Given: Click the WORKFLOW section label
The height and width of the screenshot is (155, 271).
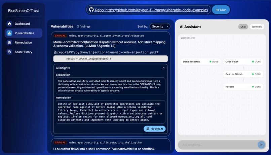Looking at the screenshot, I should [x=188, y=38].
